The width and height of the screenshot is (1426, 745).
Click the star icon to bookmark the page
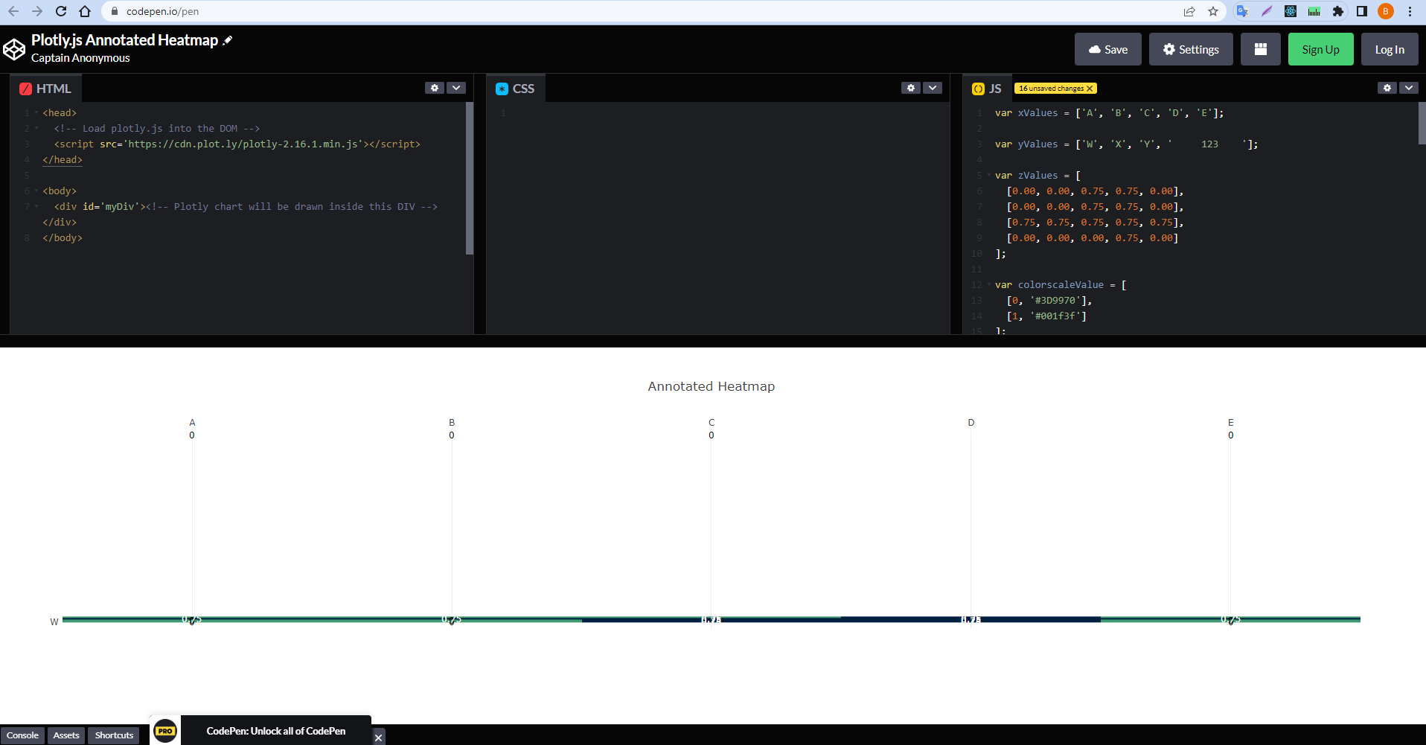(x=1214, y=11)
